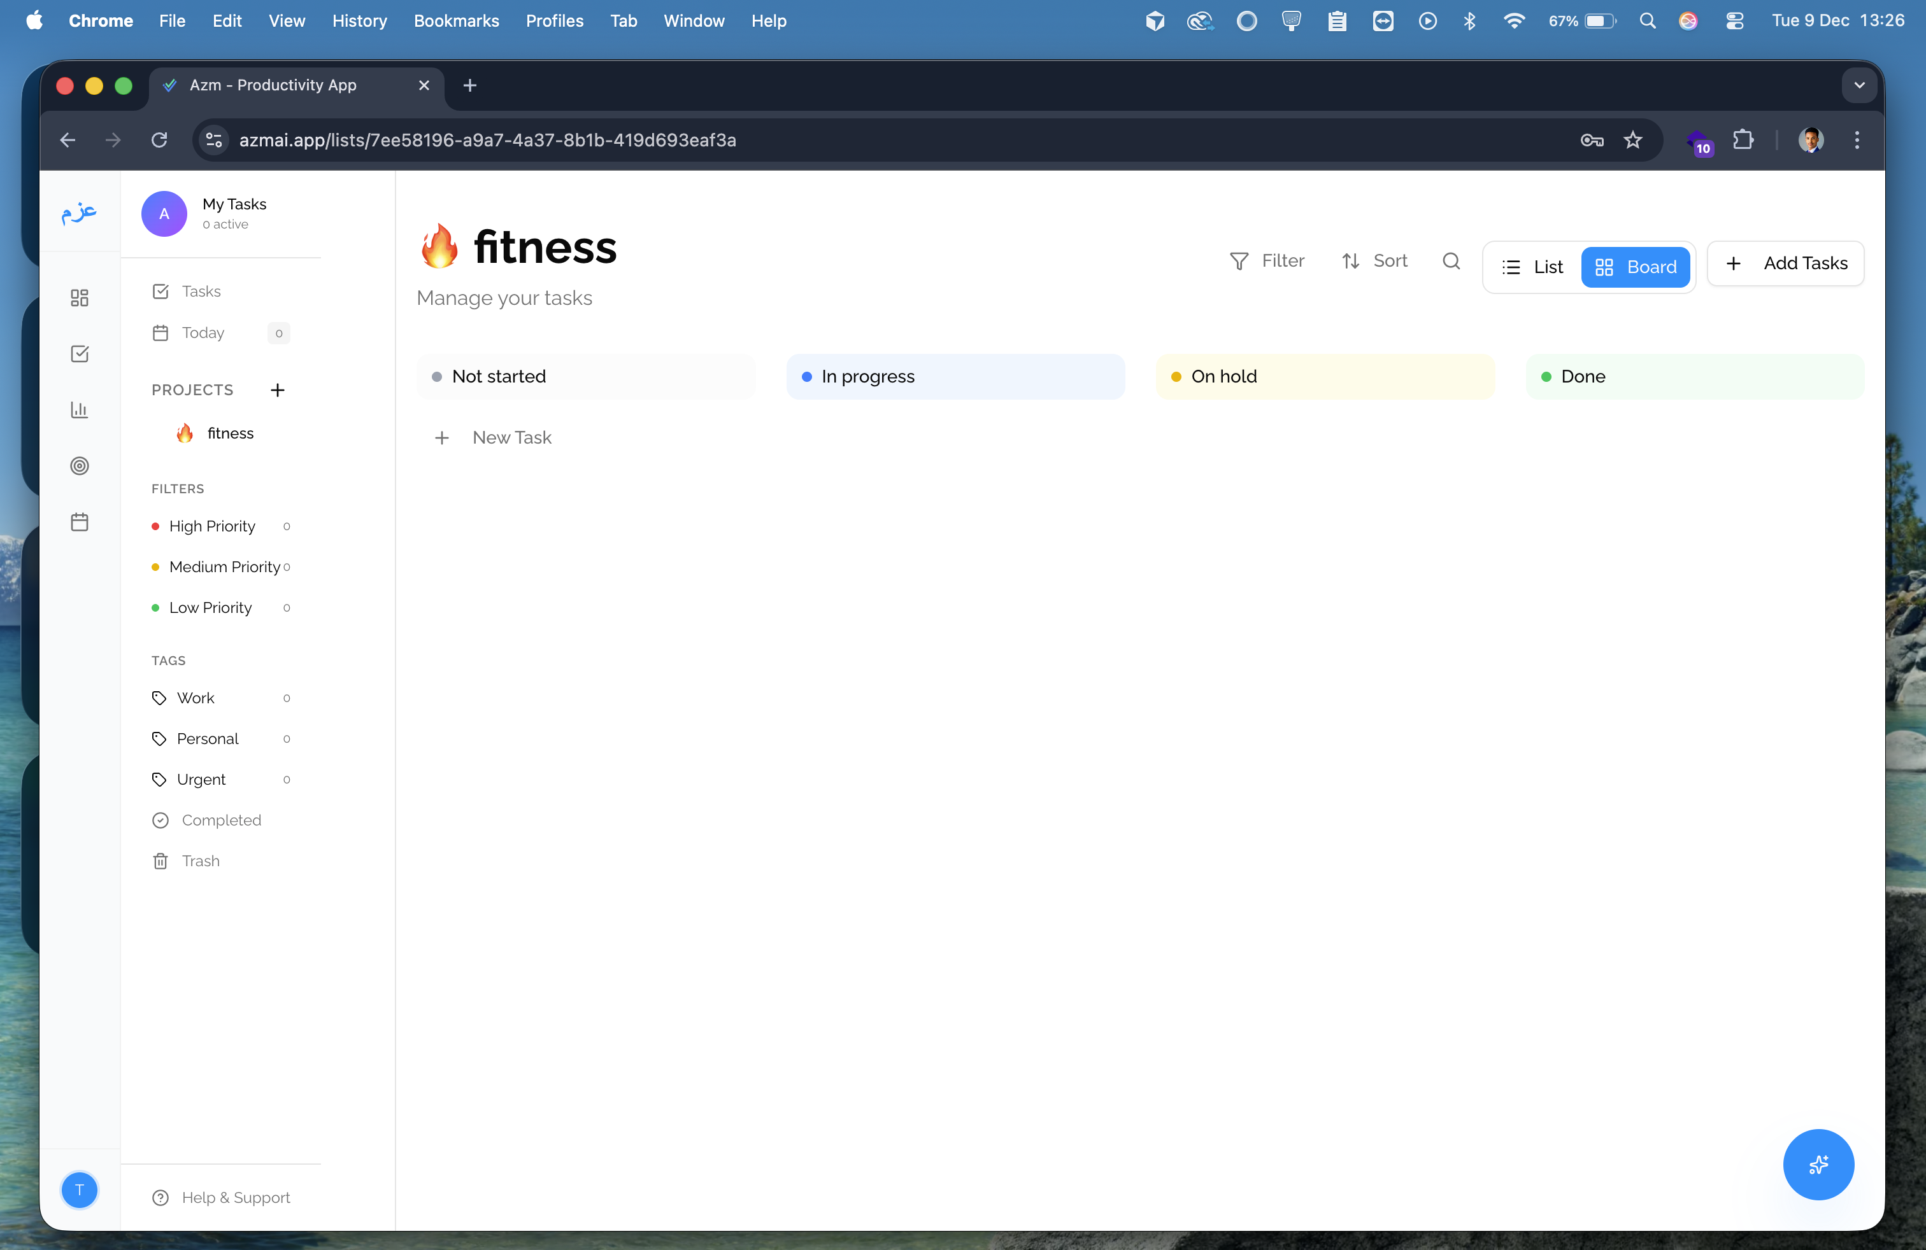Open the calendar icon in left rail
Screen dimensions: 1926x1250
[80, 523]
